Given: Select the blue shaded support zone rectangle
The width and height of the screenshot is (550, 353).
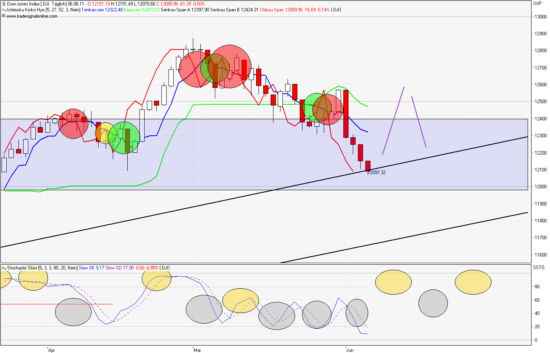Looking at the screenshot, I should pos(236,173).
